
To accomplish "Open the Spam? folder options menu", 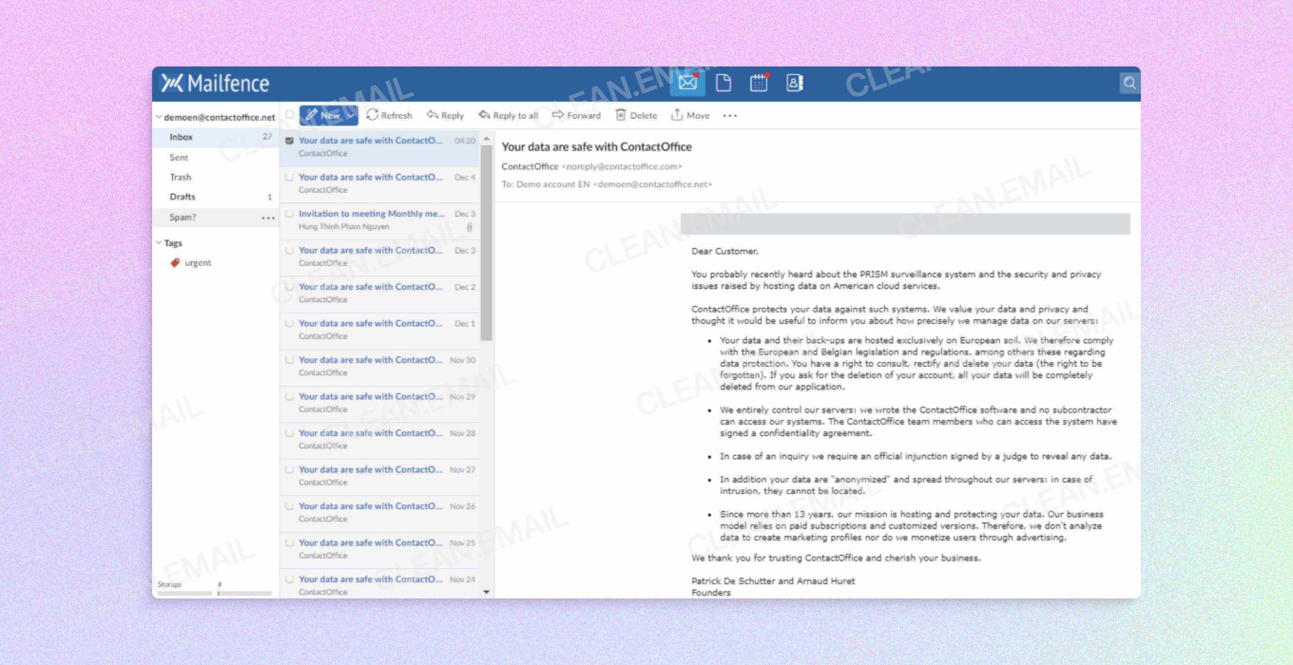I will (269, 217).
